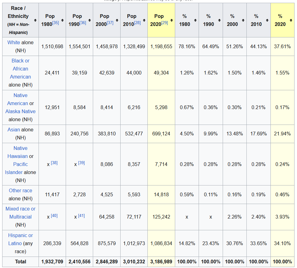The height and width of the screenshot is (268, 297).
Task: Click the value 14,818
Action: [161, 195]
